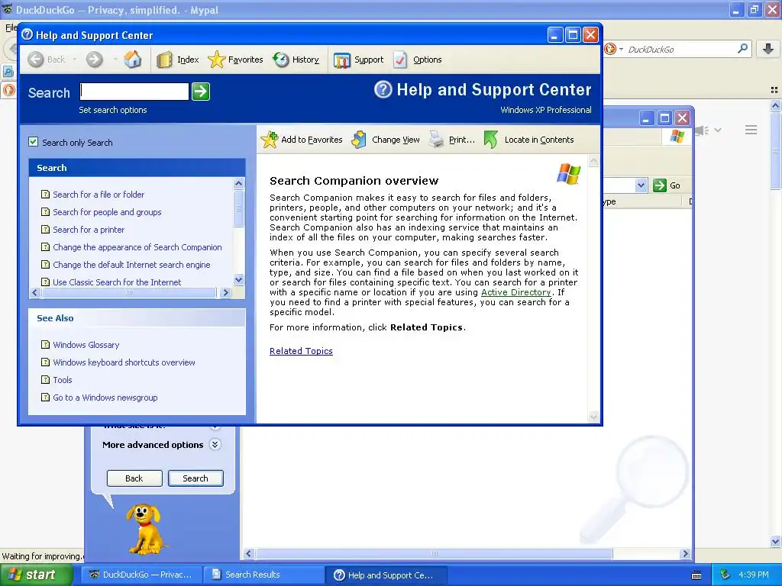Click the Change View icon
This screenshot has width=782, height=586.
[x=359, y=140]
